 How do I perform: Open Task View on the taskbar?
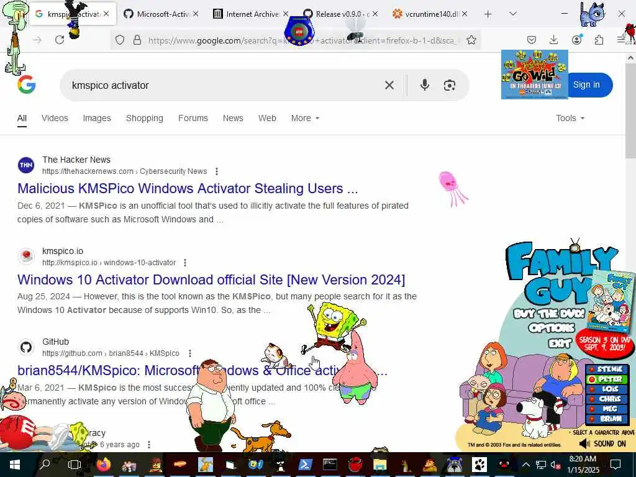(x=75, y=465)
